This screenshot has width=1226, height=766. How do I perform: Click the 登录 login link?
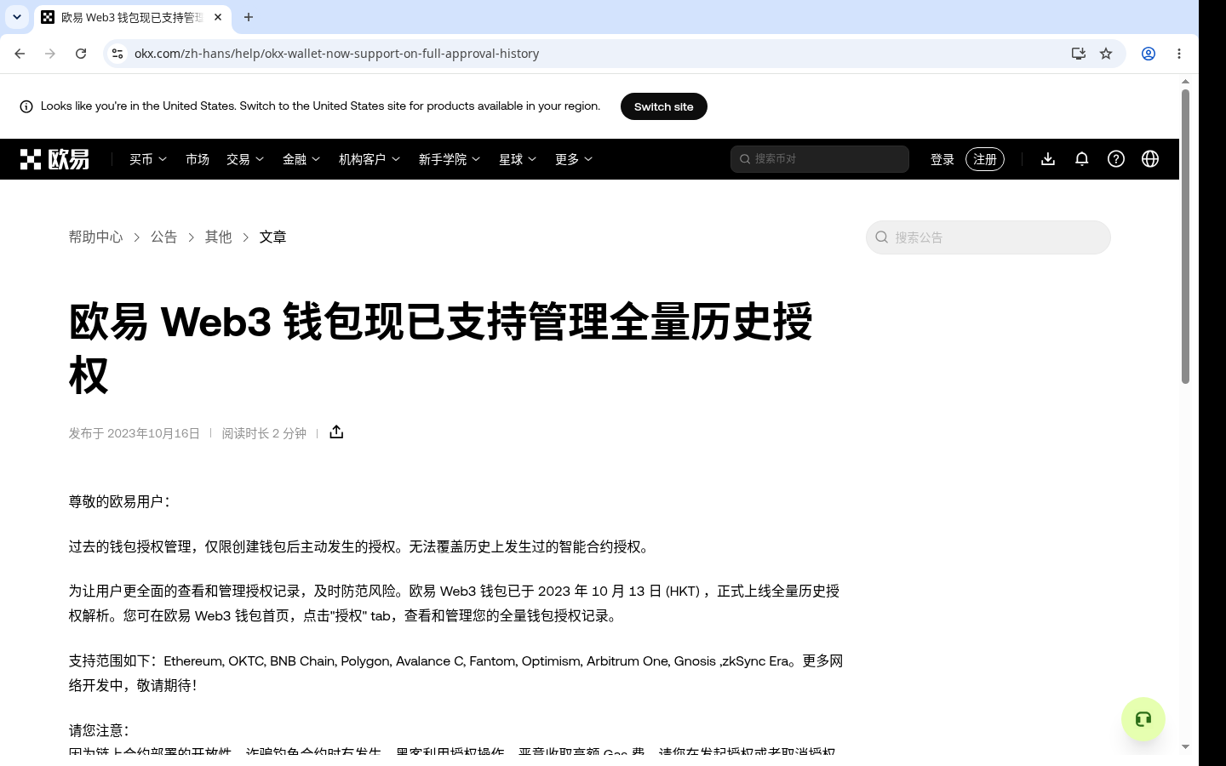(942, 159)
